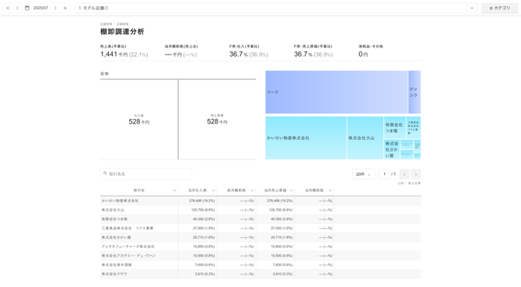Expand the モデル店舗 store selector dropdown
The width and height of the screenshot is (521, 287).
pos(472,8)
